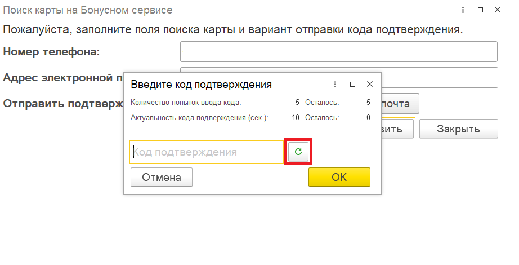Click the Введите код подтверждения dialog title
The width and height of the screenshot is (519, 265).
click(202, 85)
